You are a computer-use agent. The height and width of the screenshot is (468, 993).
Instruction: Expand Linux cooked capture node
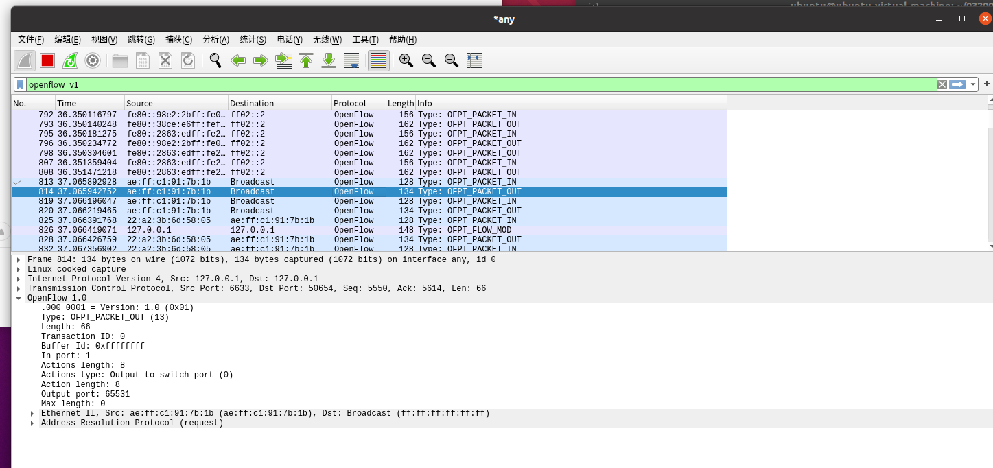19,270
